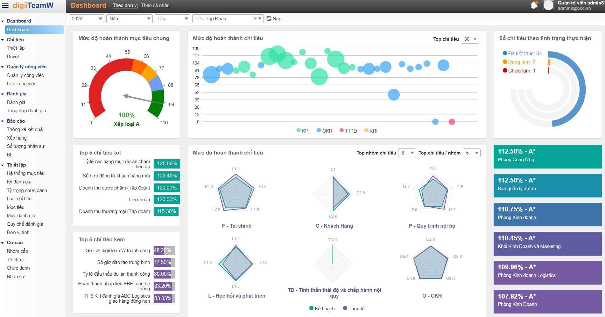Open the notification bell
The height and width of the screenshot is (317, 605).
534,5
